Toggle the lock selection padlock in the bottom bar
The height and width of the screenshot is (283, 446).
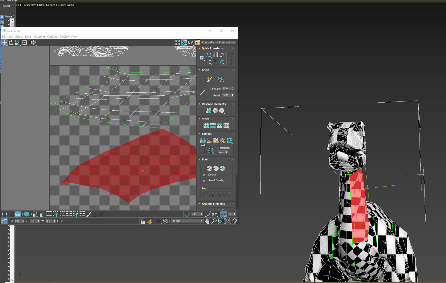[x=143, y=221]
